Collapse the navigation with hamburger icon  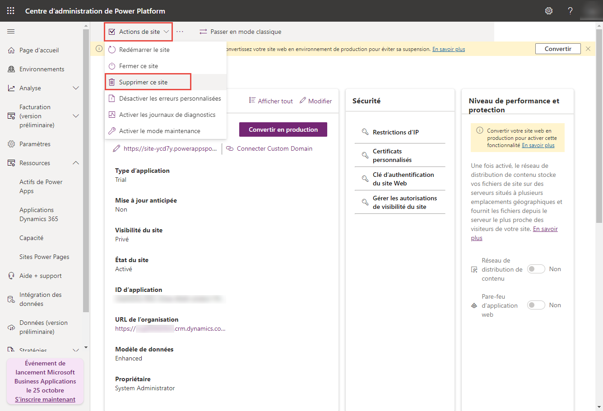pyautogui.click(x=11, y=32)
